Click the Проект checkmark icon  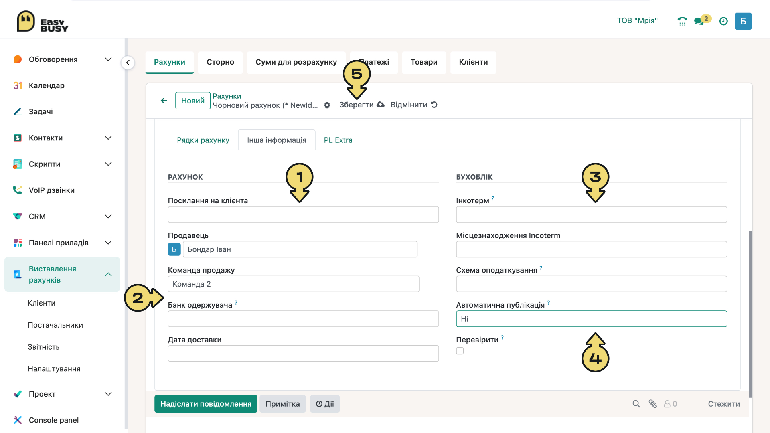[x=18, y=394]
